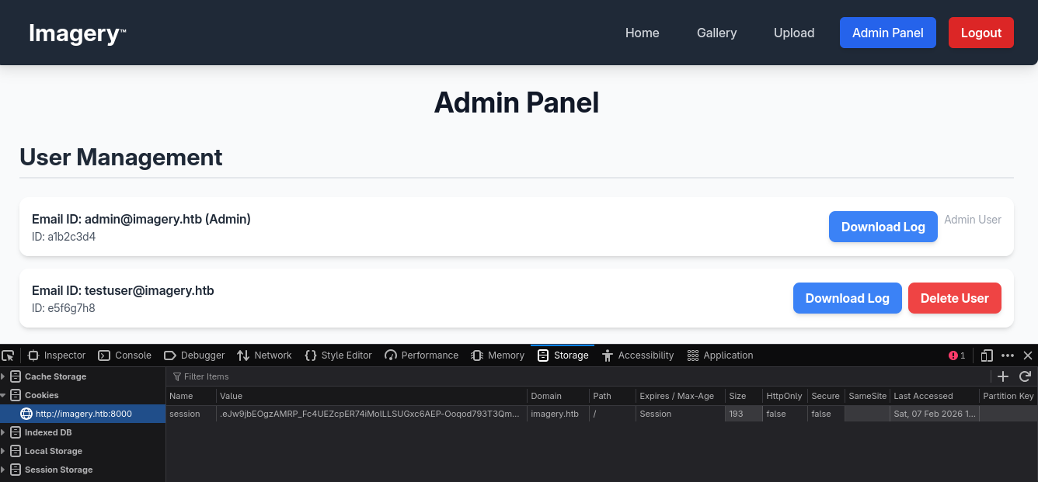Viewport: 1038px width, 482px height.
Task: Open the Inspector panel
Action: 56,355
